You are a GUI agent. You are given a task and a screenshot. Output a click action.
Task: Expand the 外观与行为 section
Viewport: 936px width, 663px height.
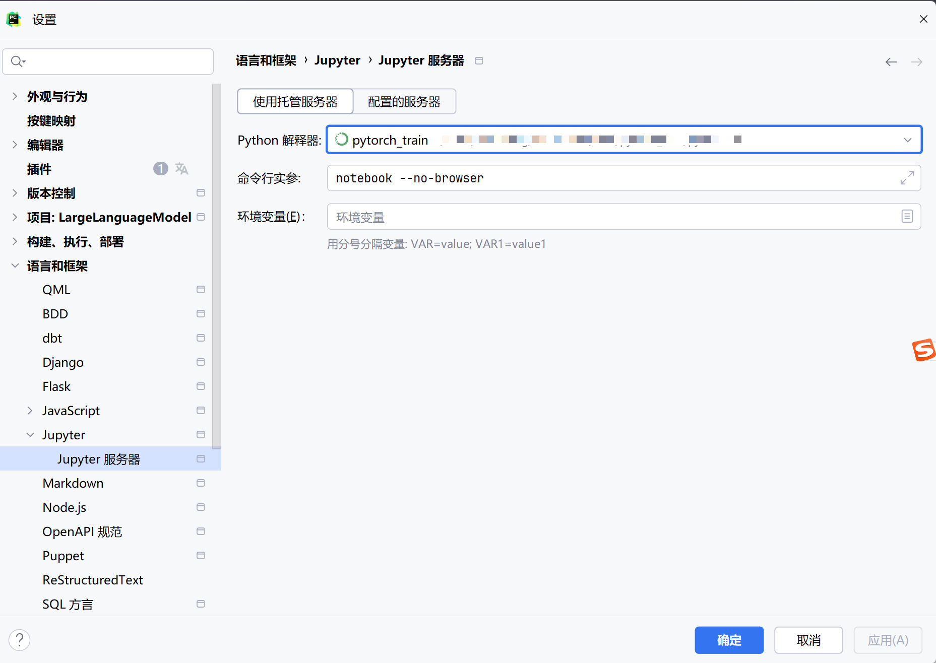(x=15, y=96)
